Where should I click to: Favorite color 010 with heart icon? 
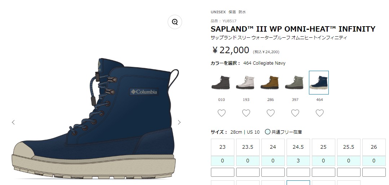pyautogui.click(x=222, y=113)
